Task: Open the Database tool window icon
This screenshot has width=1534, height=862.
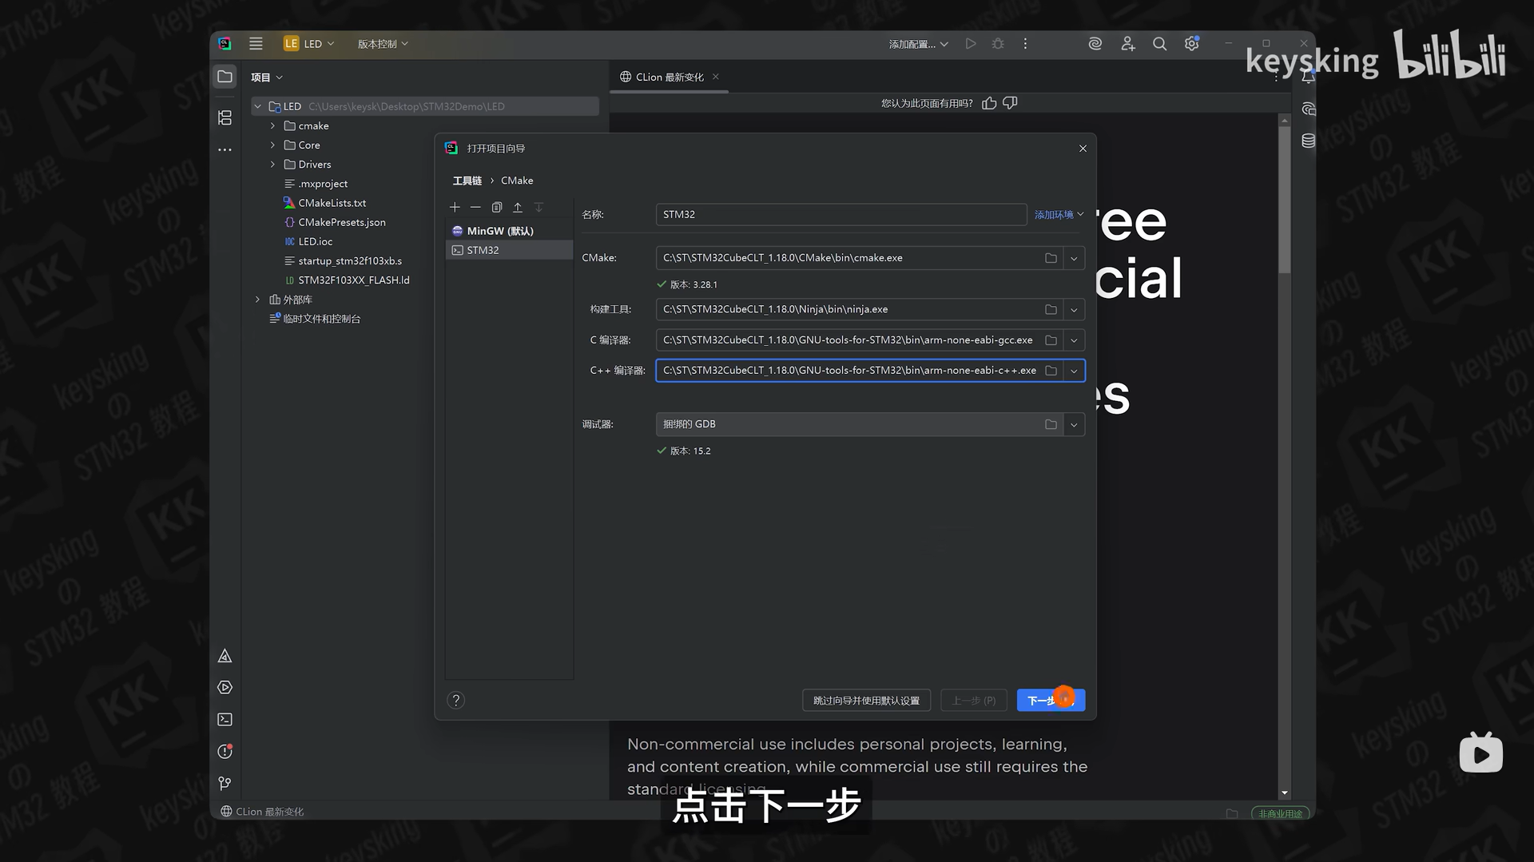Action: coord(1308,141)
